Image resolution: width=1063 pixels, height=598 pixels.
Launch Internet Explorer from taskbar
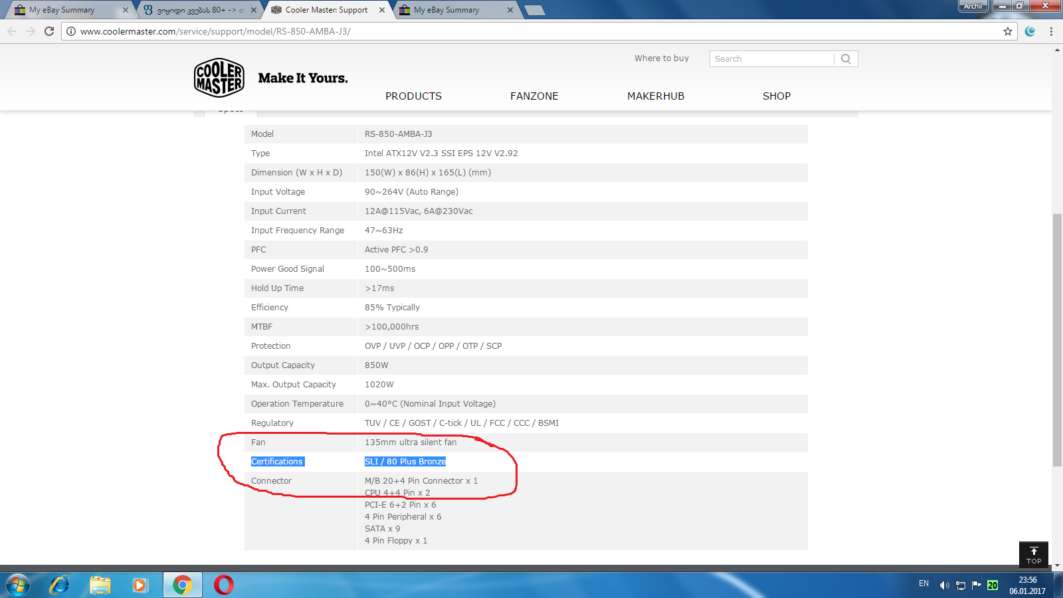(x=60, y=585)
